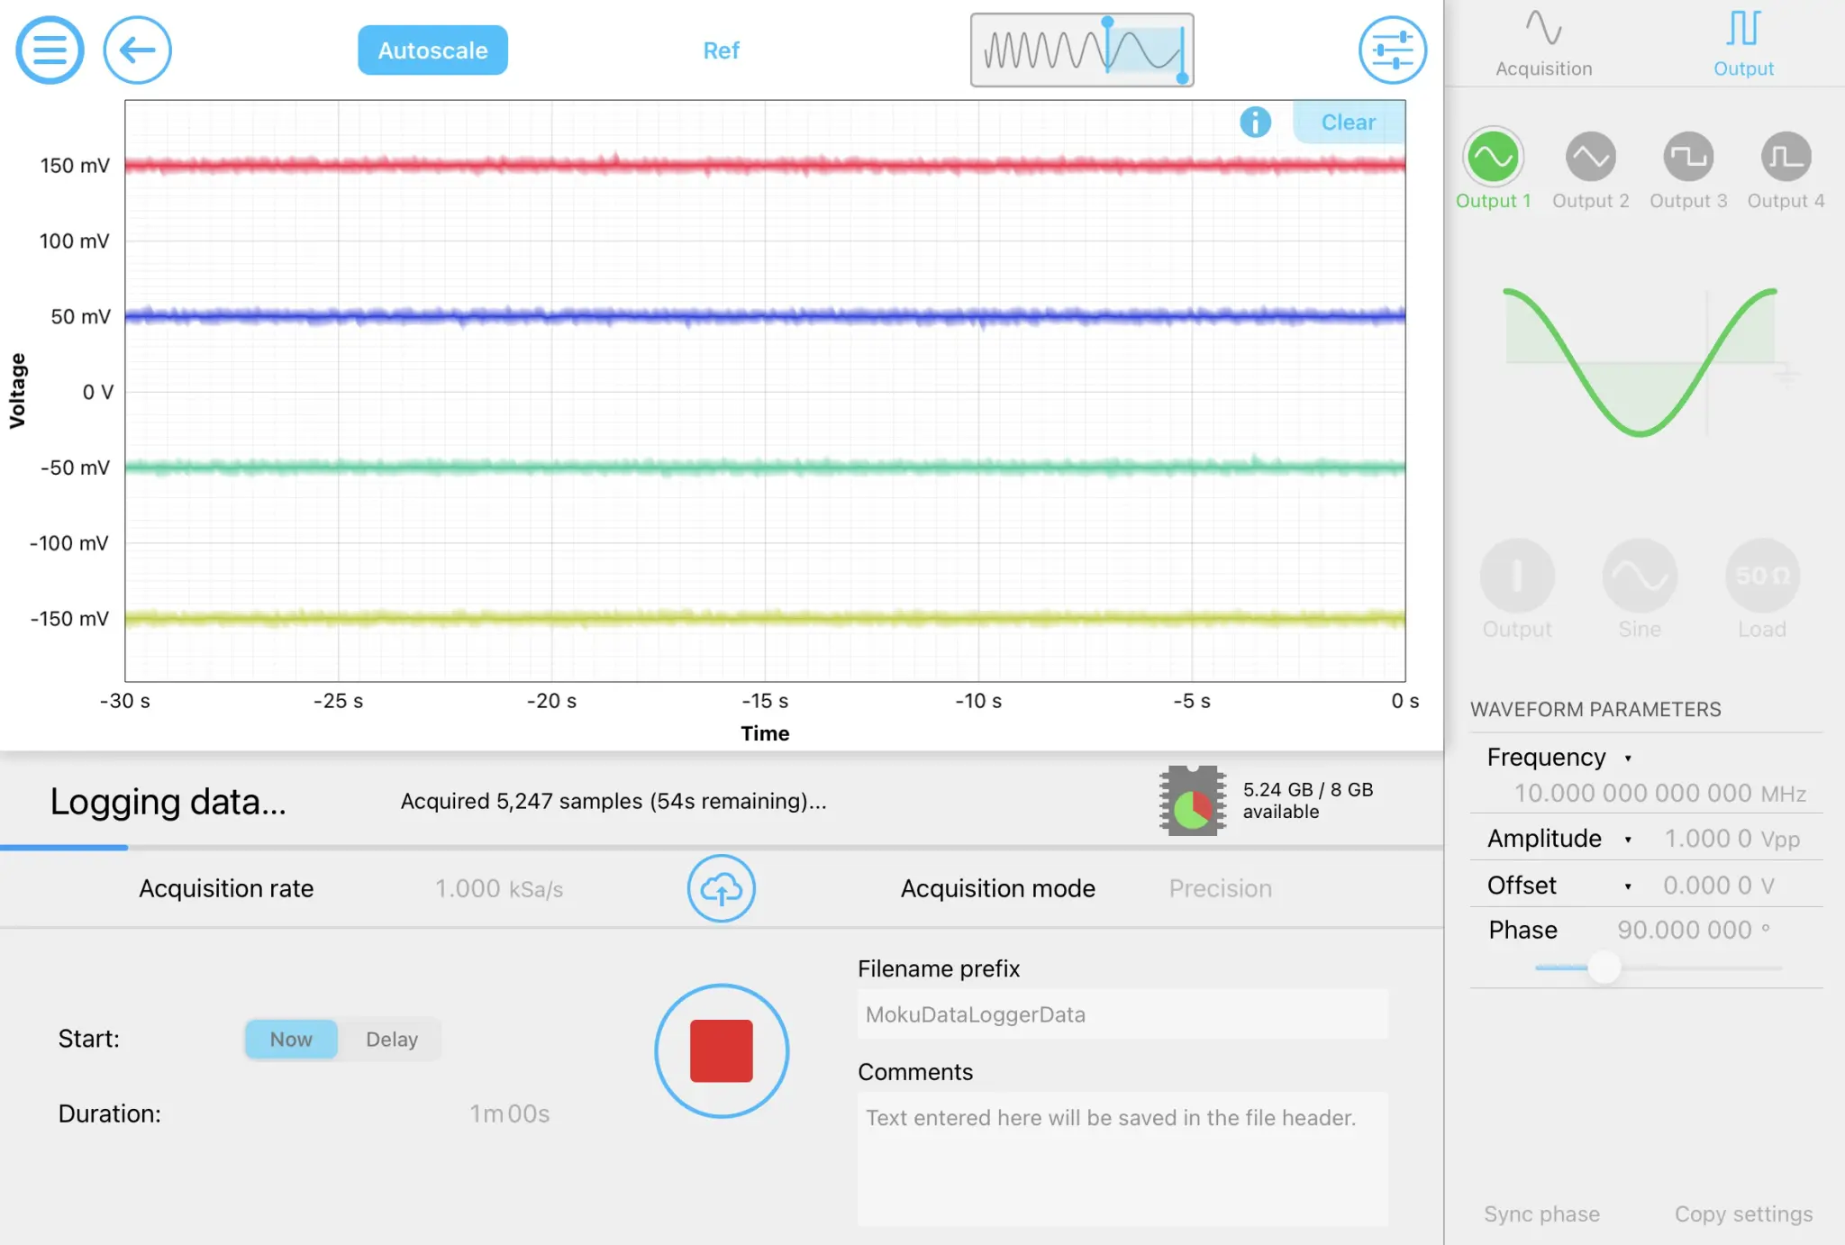This screenshot has height=1245, width=1845.
Task: Click the info icon on the chart
Action: click(x=1256, y=122)
